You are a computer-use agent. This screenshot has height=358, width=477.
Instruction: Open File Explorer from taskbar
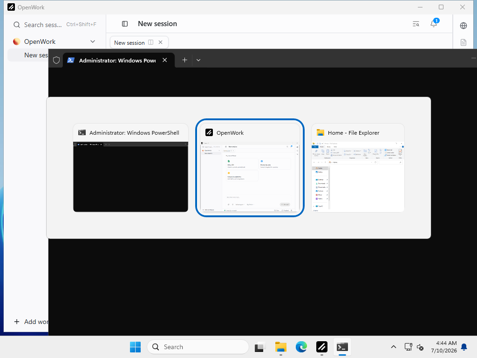[x=281, y=347]
